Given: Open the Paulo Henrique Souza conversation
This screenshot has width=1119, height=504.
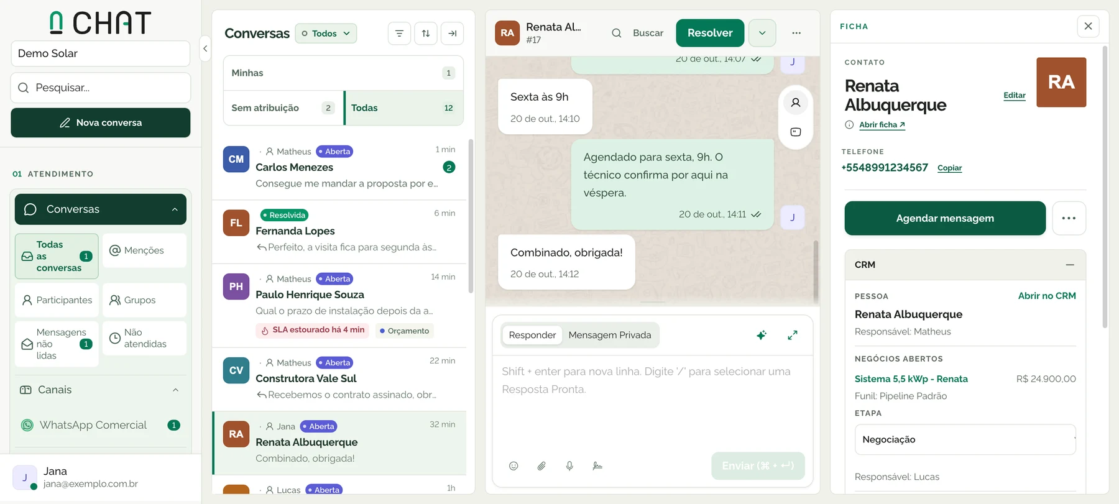Looking at the screenshot, I should pyautogui.click(x=339, y=306).
